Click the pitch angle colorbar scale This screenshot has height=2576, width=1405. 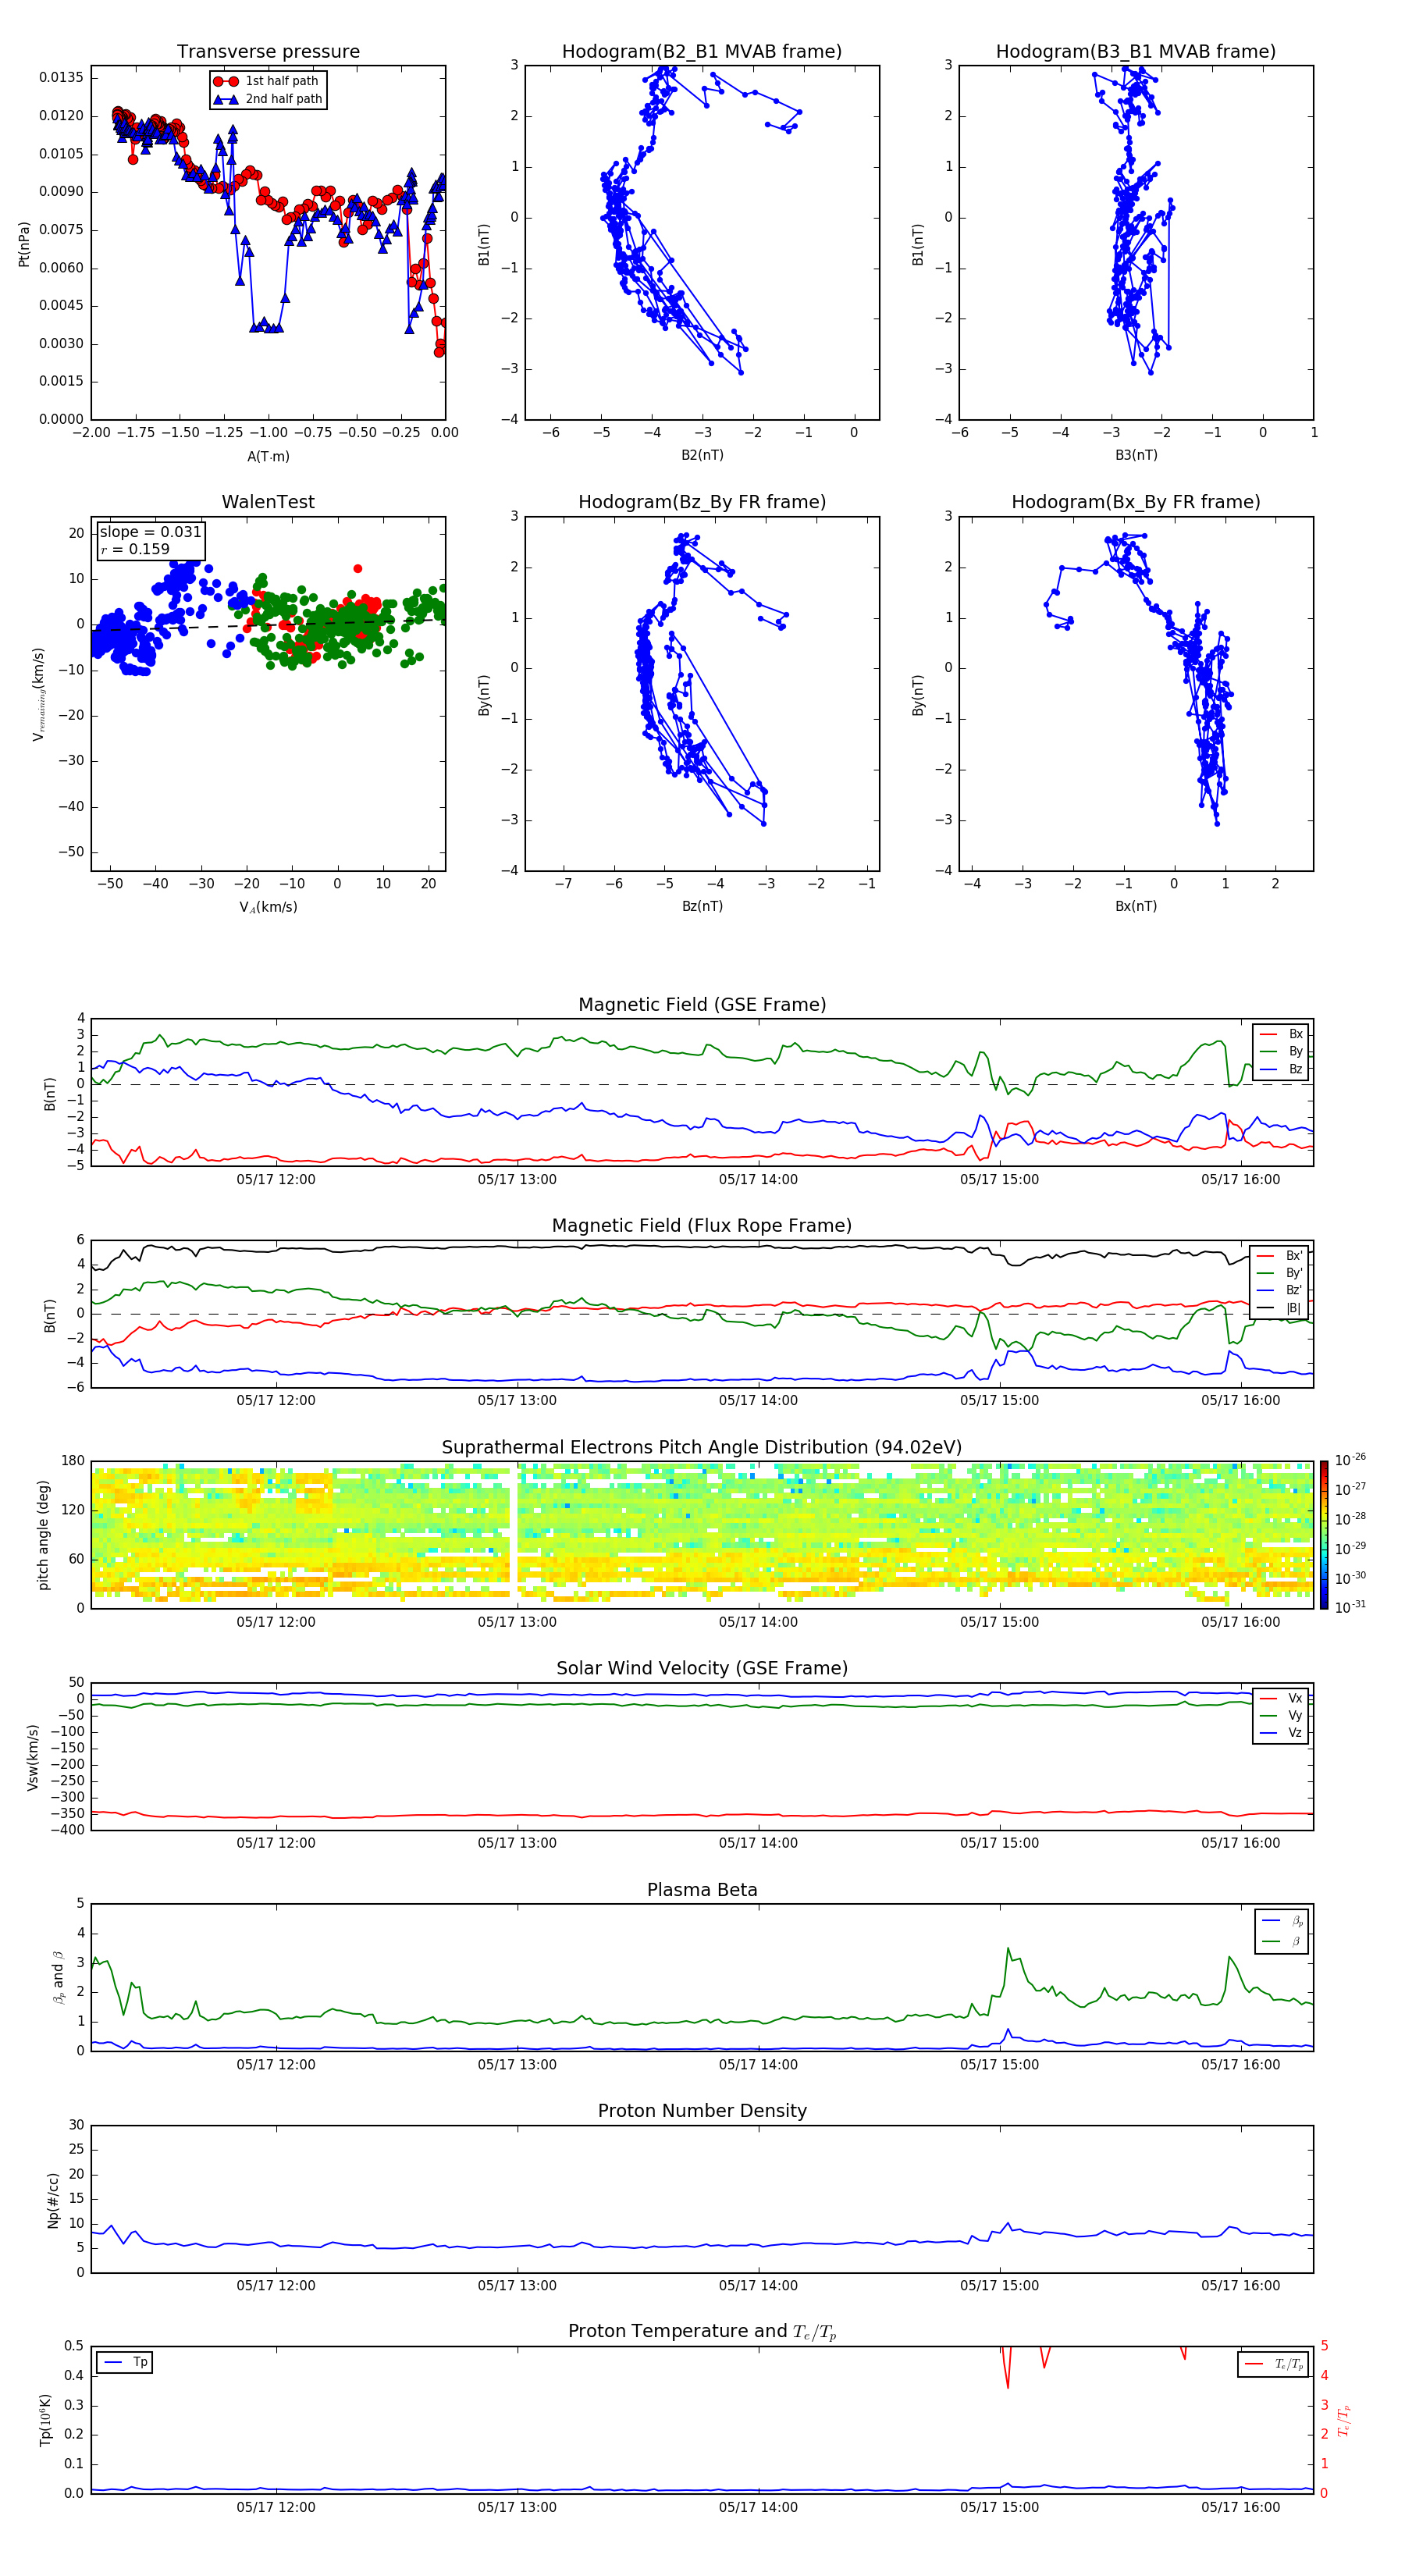point(1324,1535)
